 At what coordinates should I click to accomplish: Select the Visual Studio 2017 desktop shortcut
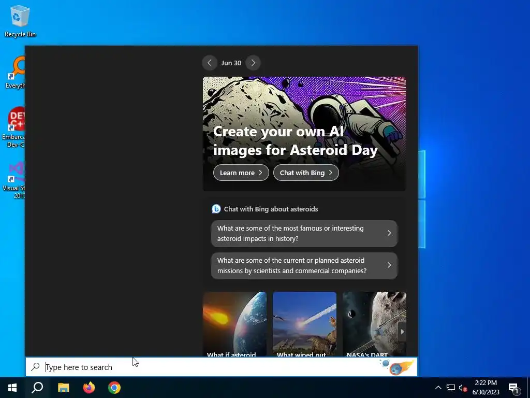pos(14,180)
